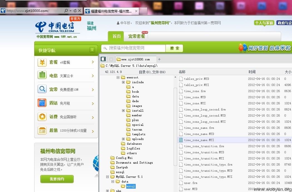Click the 超值 CLUB icon
Image resolution: width=292 pixels, height=192 pixels.
[42, 131]
